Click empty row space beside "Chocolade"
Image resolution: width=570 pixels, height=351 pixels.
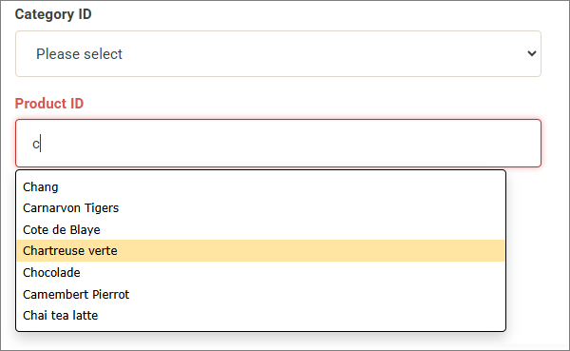pyautogui.click(x=291, y=272)
